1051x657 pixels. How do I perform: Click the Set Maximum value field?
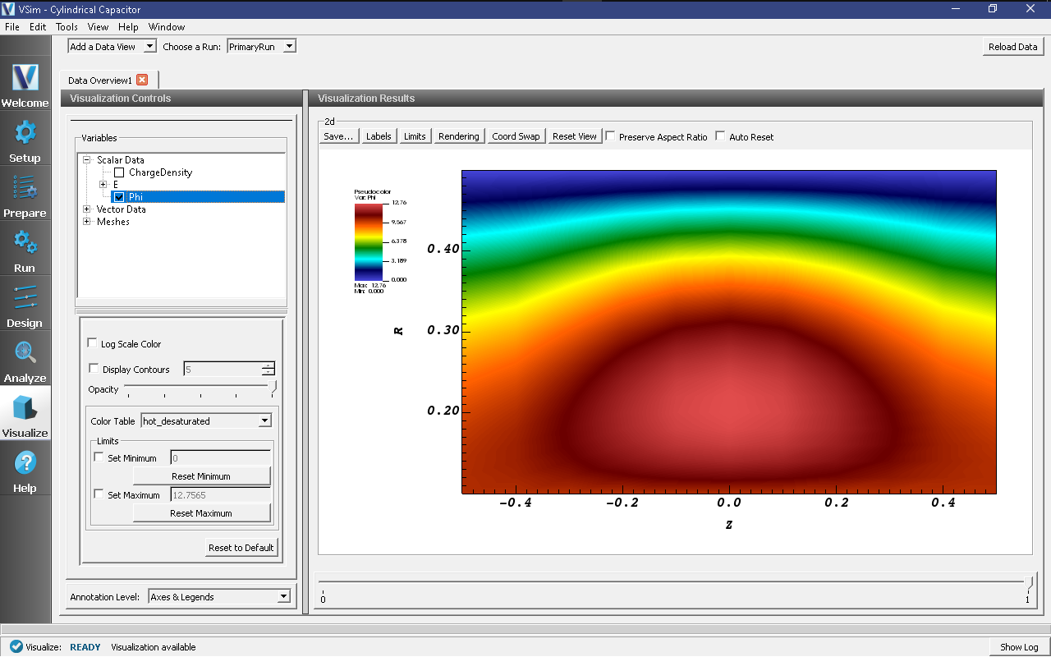point(220,494)
